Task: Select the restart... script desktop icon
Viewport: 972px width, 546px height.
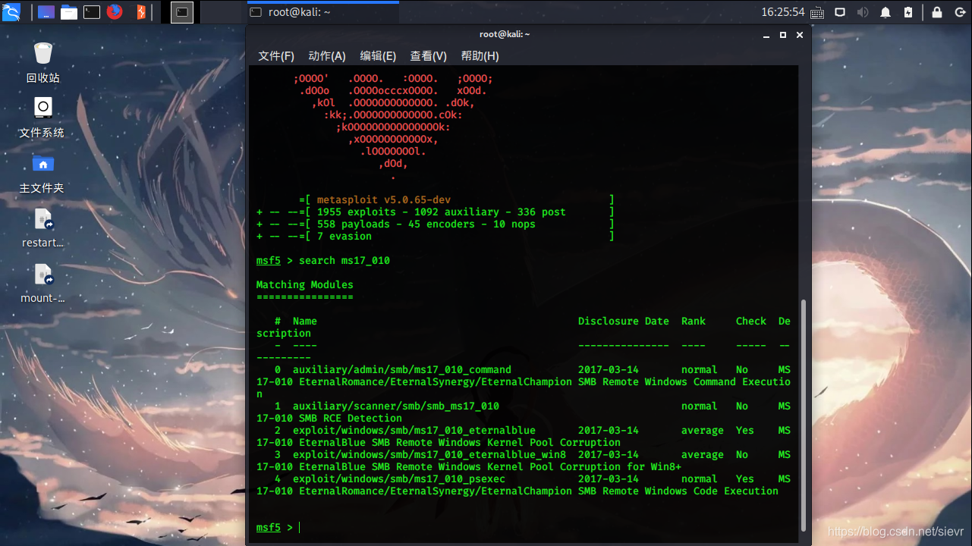Action: tap(42, 227)
